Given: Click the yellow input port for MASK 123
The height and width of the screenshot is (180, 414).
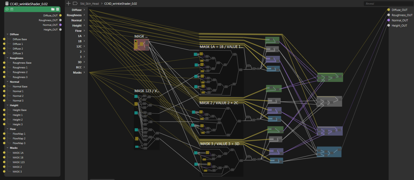Looking at the screenshot, I should coord(4,162).
